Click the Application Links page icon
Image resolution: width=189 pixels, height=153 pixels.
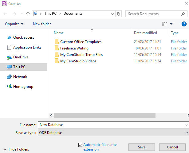9,47
